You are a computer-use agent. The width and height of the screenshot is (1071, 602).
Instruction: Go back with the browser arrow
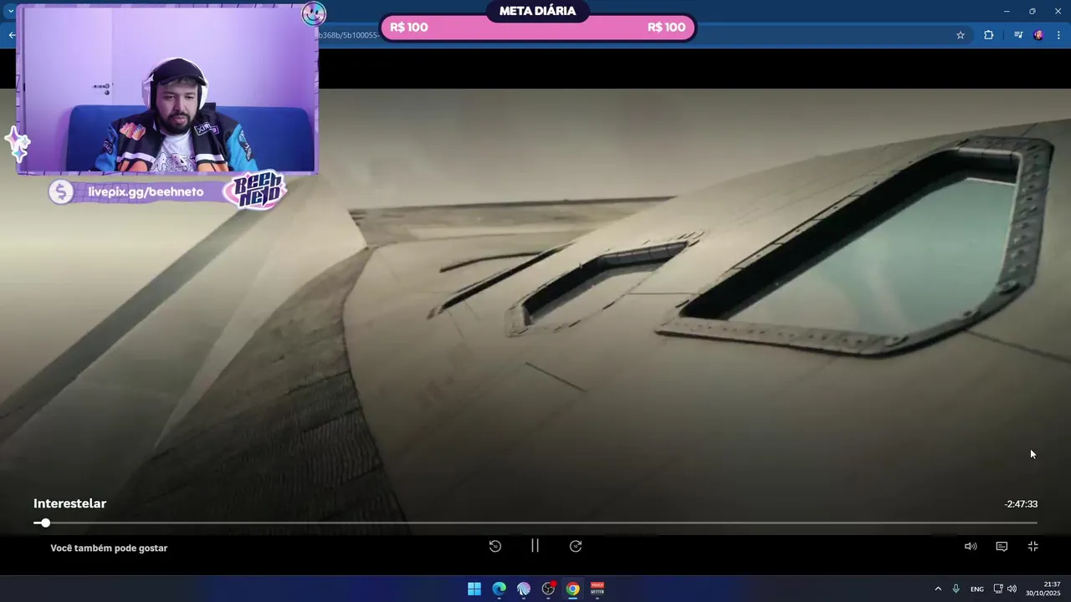pos(11,35)
